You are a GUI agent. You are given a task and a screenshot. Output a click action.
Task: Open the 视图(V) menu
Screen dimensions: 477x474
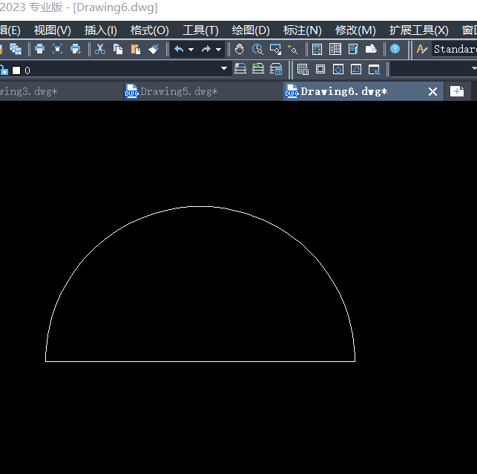pyautogui.click(x=53, y=30)
